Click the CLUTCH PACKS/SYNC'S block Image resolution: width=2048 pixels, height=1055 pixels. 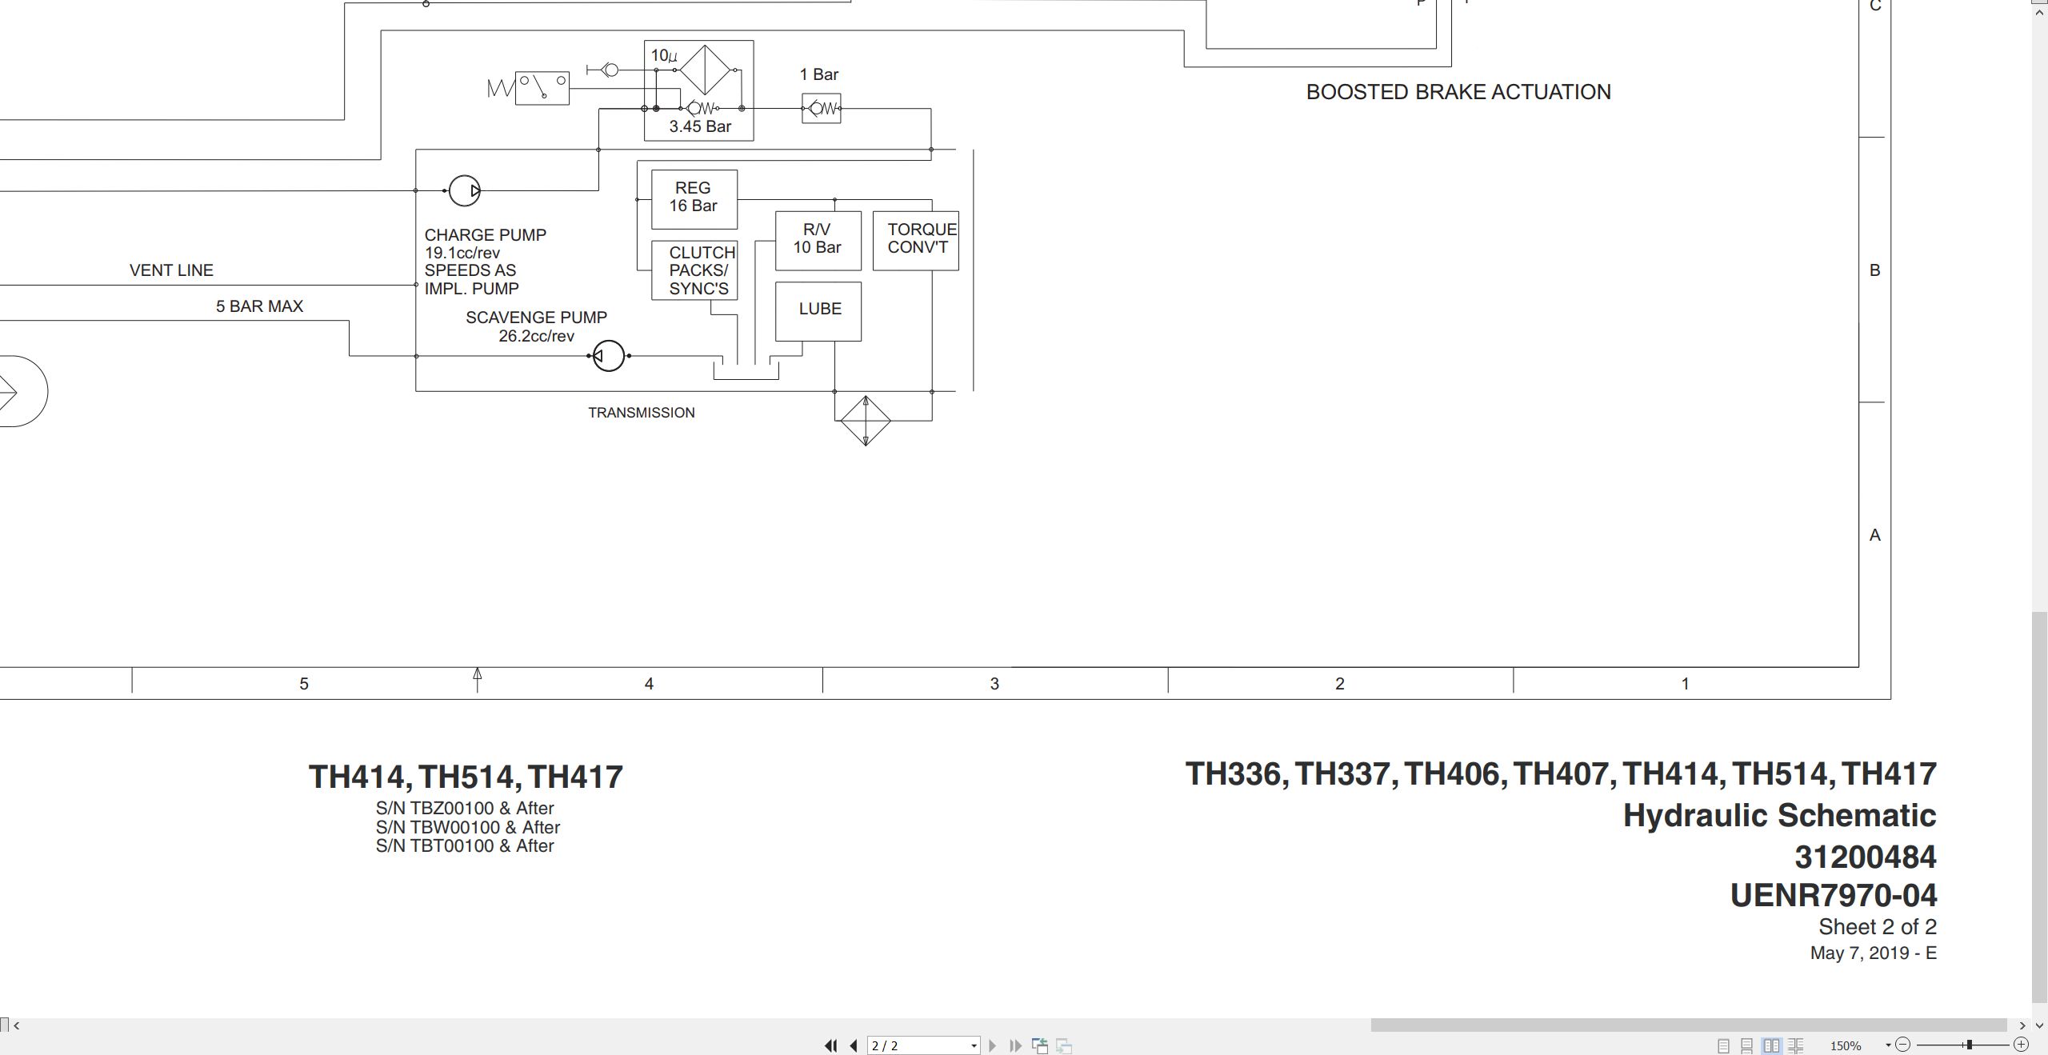pos(694,270)
